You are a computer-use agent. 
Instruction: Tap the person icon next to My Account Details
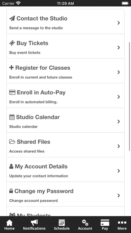[x=11, y=166]
